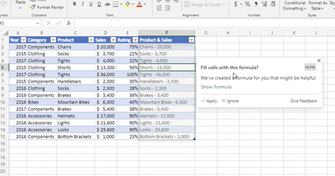Click the Format Painter button
Viewport: 335px width, 176px height.
pyautogui.click(x=47, y=7)
